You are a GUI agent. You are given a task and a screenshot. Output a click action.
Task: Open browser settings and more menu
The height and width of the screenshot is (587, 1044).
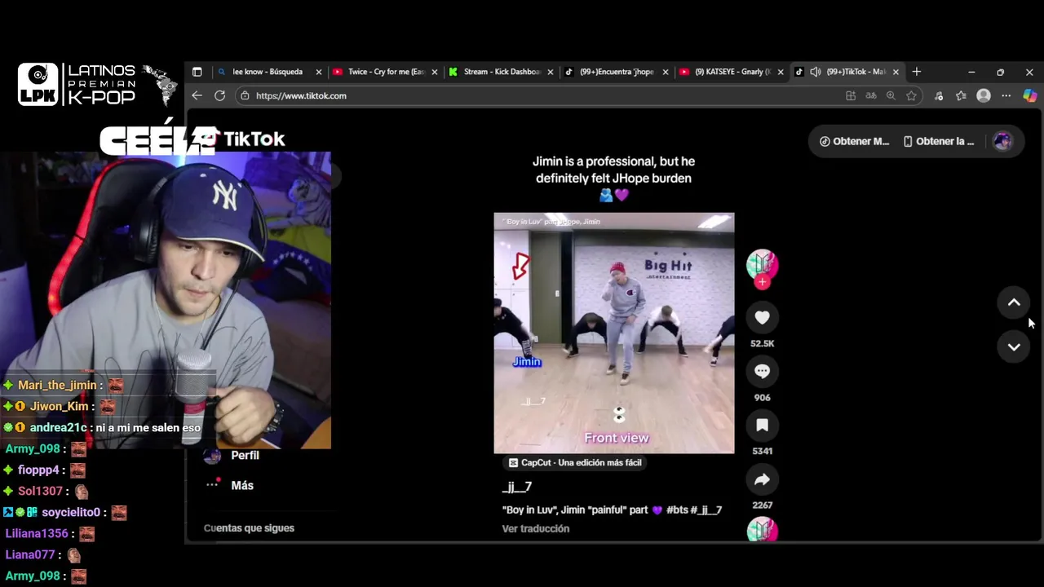pyautogui.click(x=1006, y=95)
